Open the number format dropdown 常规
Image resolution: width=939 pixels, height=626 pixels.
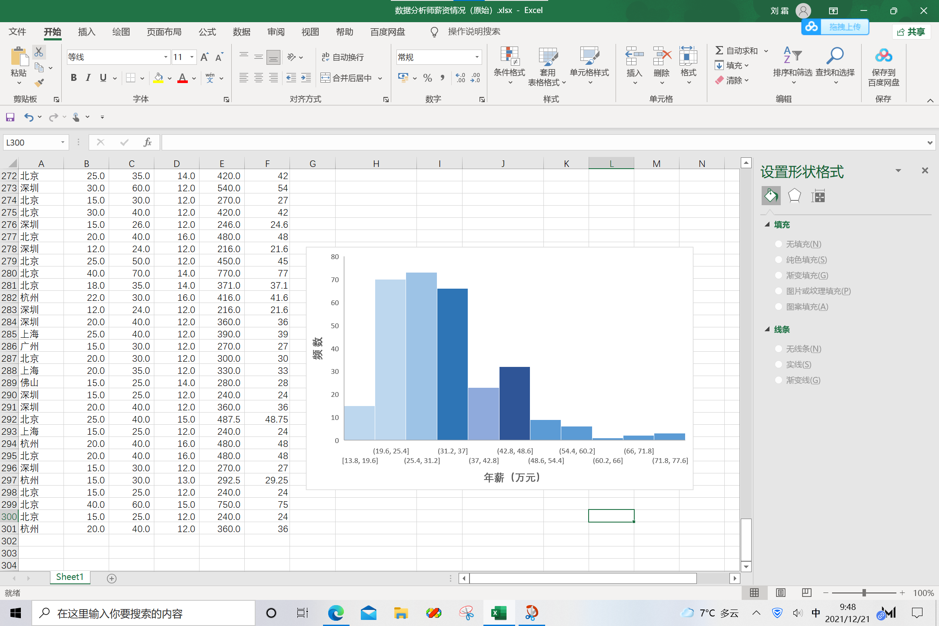pos(477,57)
